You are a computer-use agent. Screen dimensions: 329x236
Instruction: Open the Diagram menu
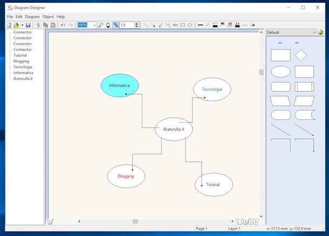pyautogui.click(x=32, y=17)
